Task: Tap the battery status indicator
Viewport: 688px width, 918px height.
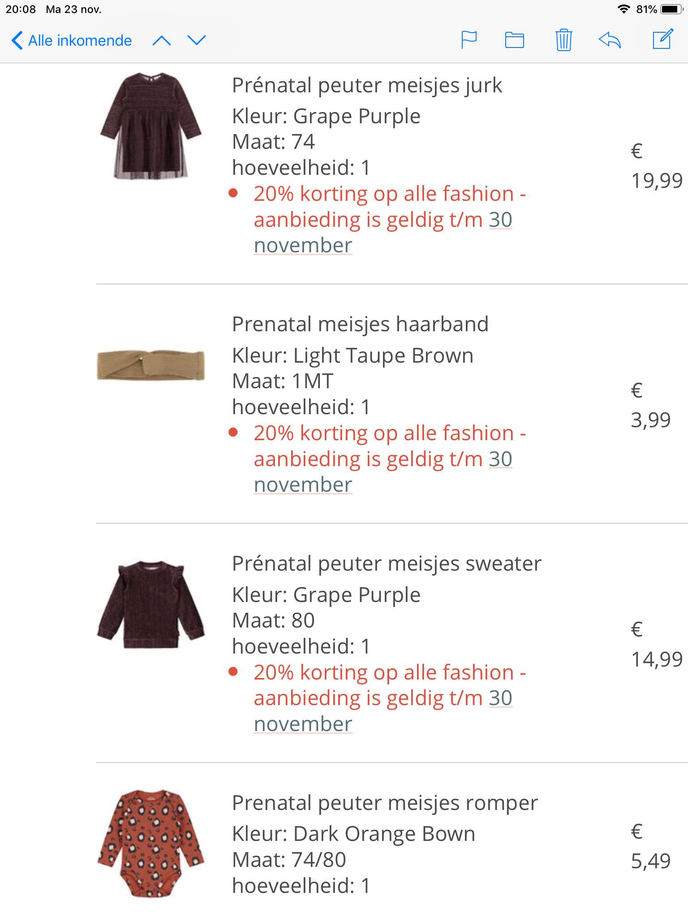Action: [672, 9]
